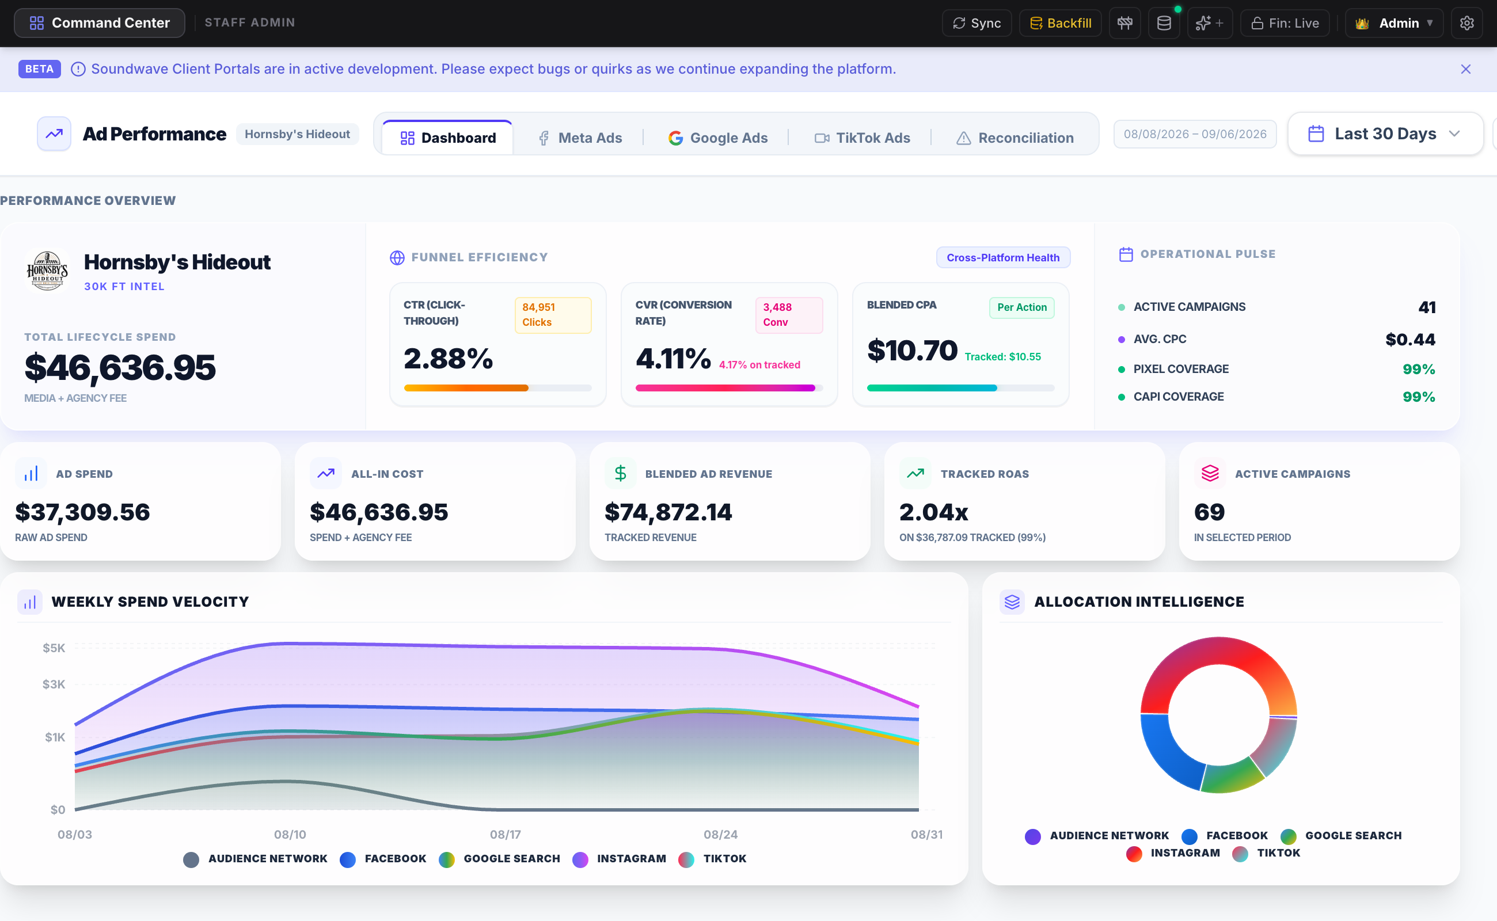Click the Blended Ad Revenue dollar icon

[620, 473]
